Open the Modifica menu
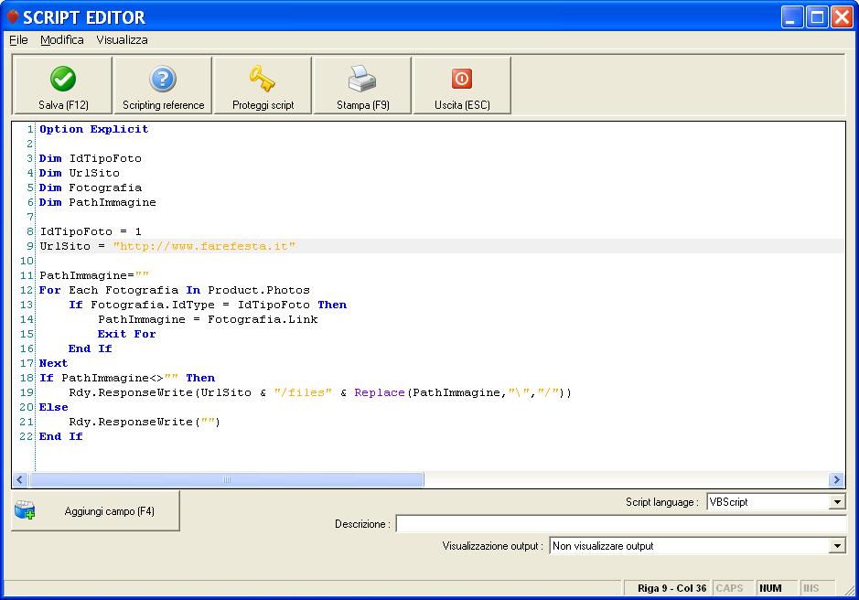Screen dimensions: 859x600 click(62, 40)
